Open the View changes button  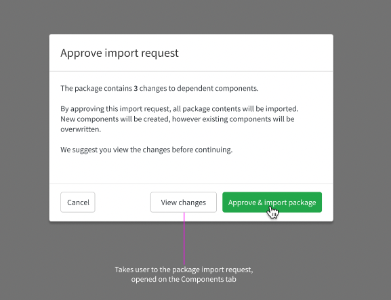(x=184, y=202)
